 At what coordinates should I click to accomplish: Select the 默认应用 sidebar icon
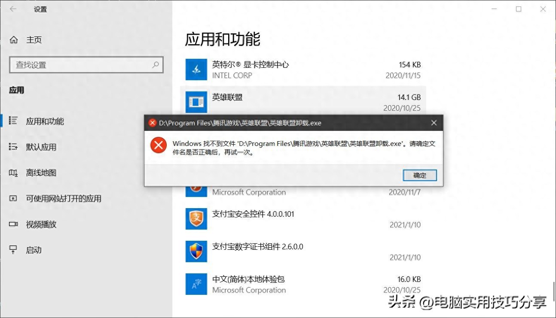[13, 147]
